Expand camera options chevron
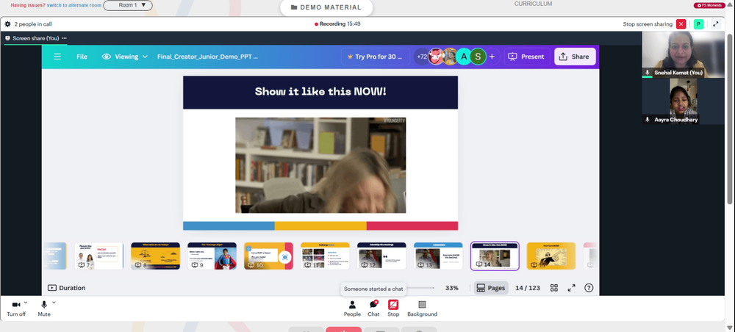The width and height of the screenshot is (735, 332). [x=26, y=303]
